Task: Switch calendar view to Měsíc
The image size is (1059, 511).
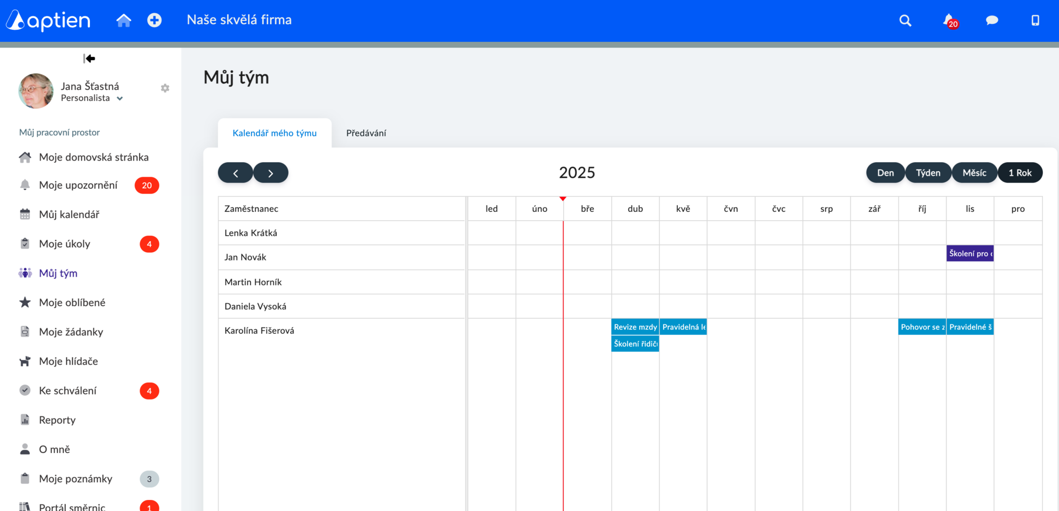Action: click(x=974, y=173)
